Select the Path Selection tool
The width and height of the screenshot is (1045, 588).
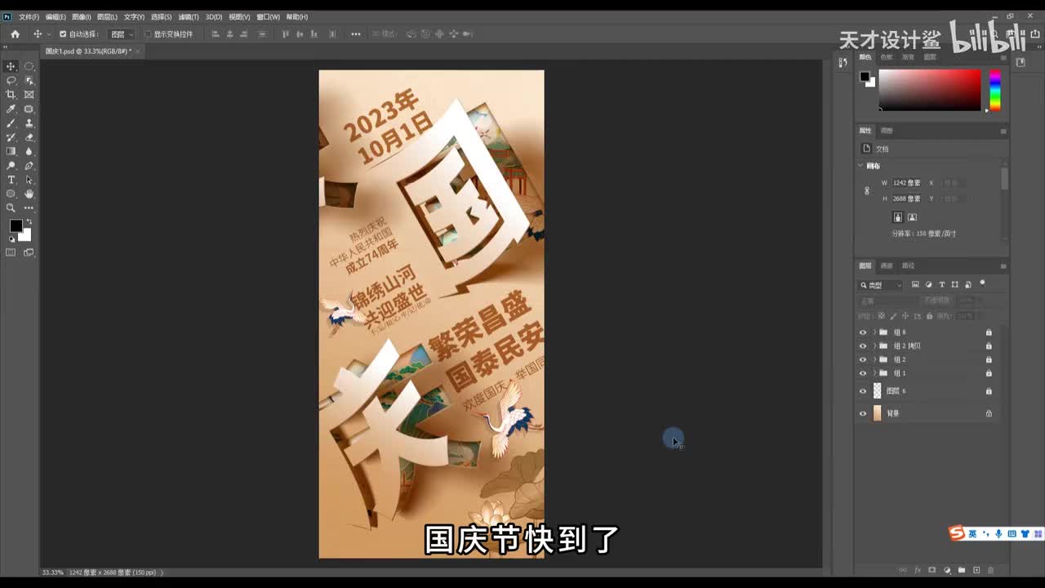pyautogui.click(x=29, y=180)
